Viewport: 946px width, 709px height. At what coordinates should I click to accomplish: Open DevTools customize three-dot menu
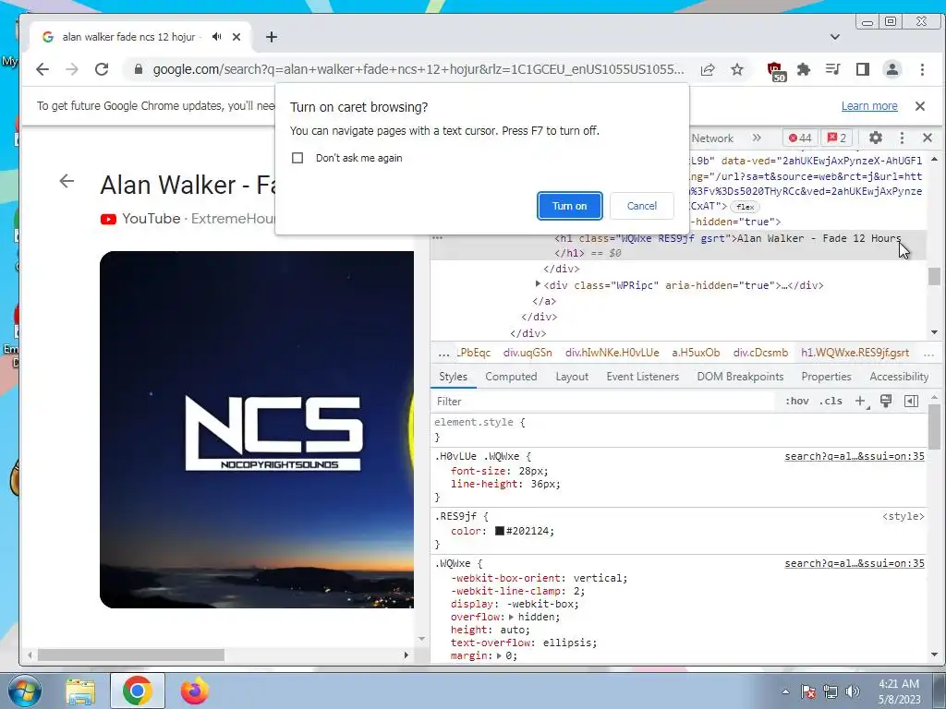(902, 138)
